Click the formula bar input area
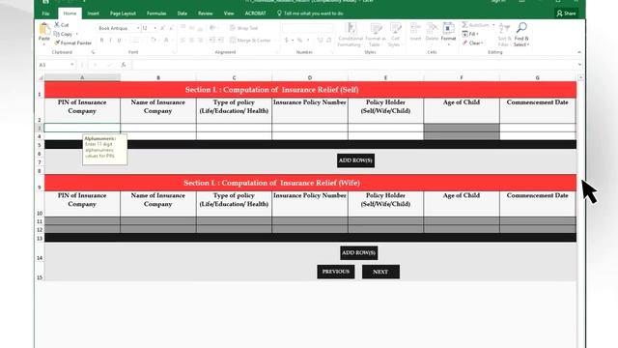This screenshot has width=618, height=348. 353,65
